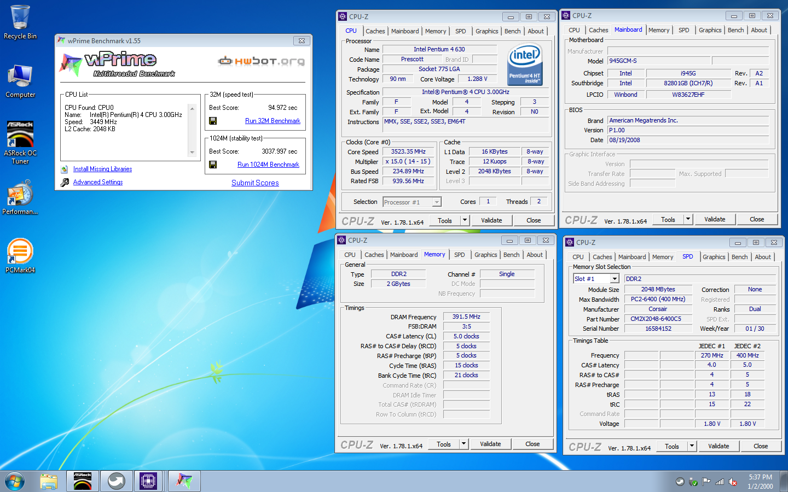This screenshot has width=788, height=492.
Task: Click the network signal tray icon
Action: (x=720, y=482)
